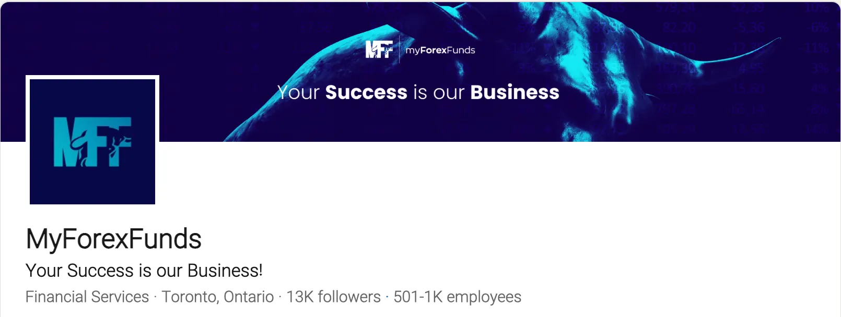
Task: Click the MFF logo icon in banner
Action: [x=379, y=50]
